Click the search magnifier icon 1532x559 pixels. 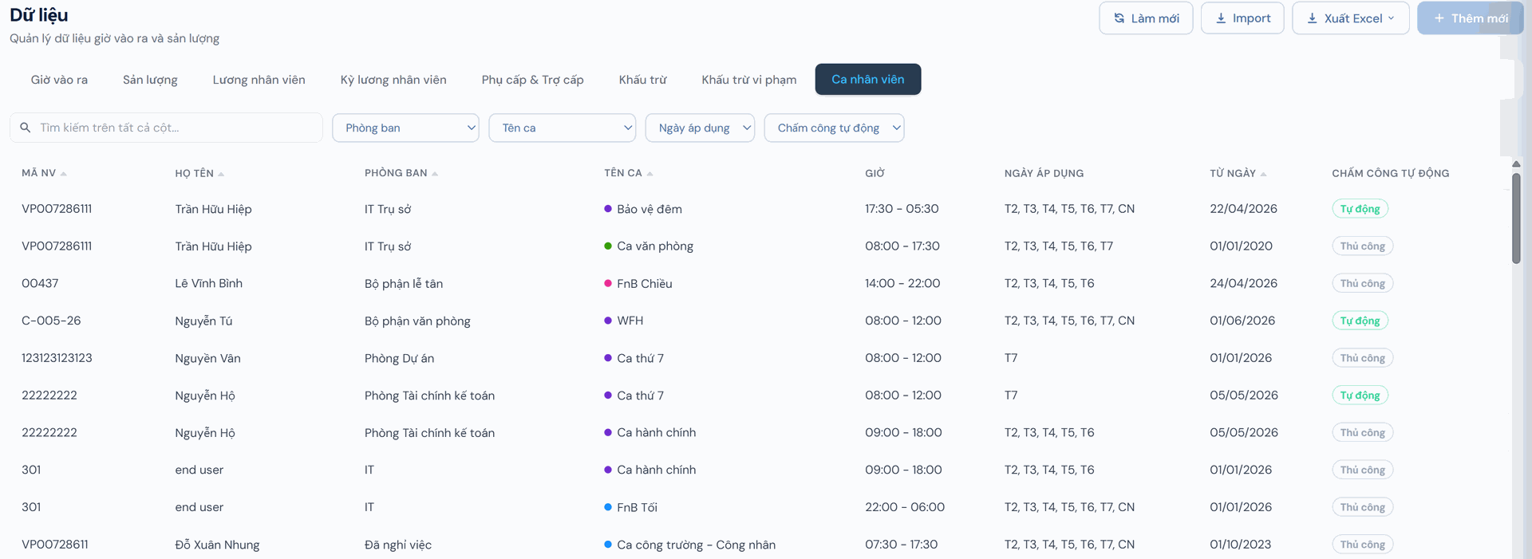[26, 128]
